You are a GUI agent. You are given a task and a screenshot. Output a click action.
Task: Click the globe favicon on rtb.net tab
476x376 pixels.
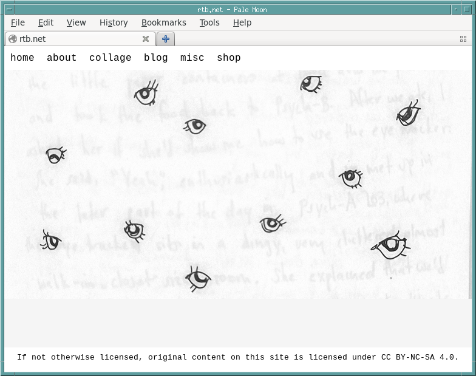point(13,39)
